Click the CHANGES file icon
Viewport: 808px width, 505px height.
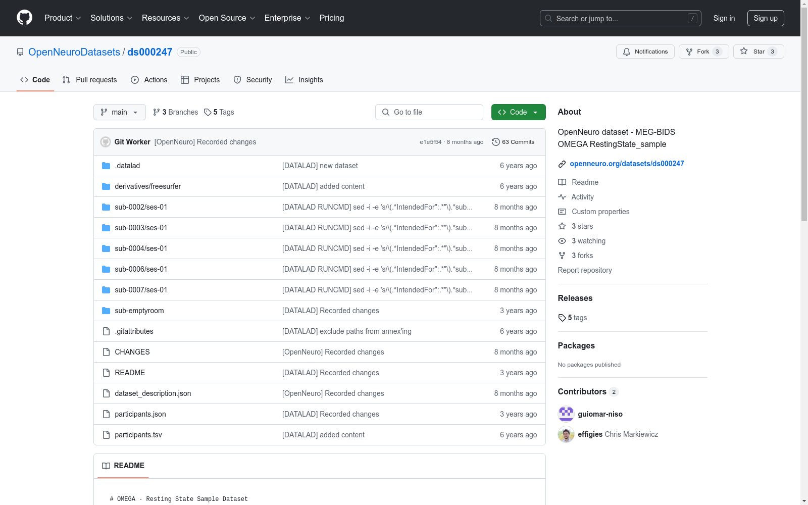click(106, 352)
